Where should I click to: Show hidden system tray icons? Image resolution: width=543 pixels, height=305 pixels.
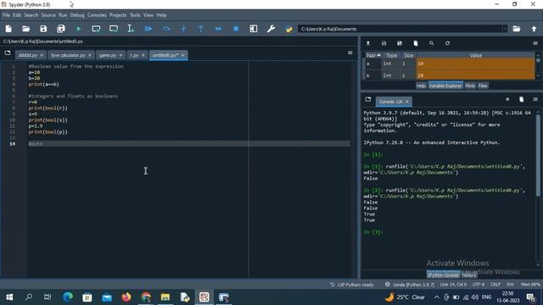pyautogui.click(x=437, y=297)
